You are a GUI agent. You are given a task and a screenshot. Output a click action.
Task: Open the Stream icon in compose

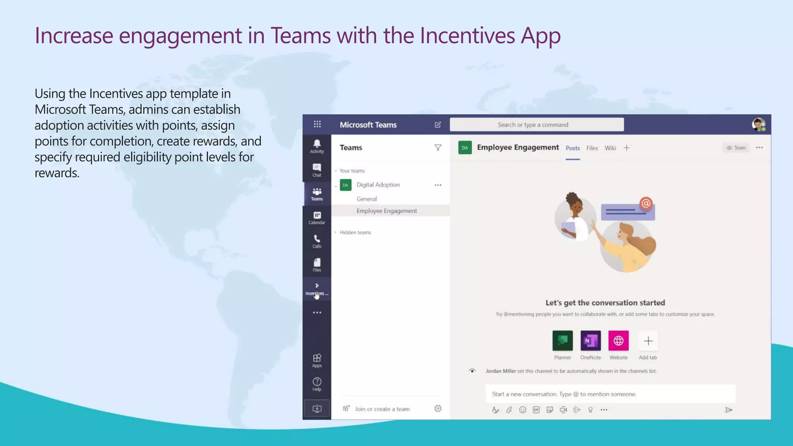pyautogui.click(x=577, y=410)
